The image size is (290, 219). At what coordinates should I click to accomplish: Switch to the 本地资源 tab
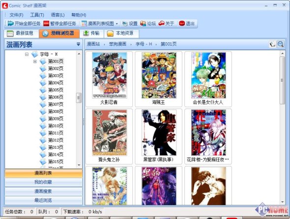121,33
